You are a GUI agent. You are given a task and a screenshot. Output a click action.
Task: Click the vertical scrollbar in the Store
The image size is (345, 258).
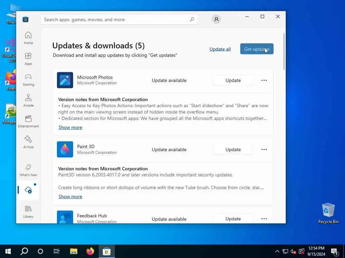[x=284, y=51]
